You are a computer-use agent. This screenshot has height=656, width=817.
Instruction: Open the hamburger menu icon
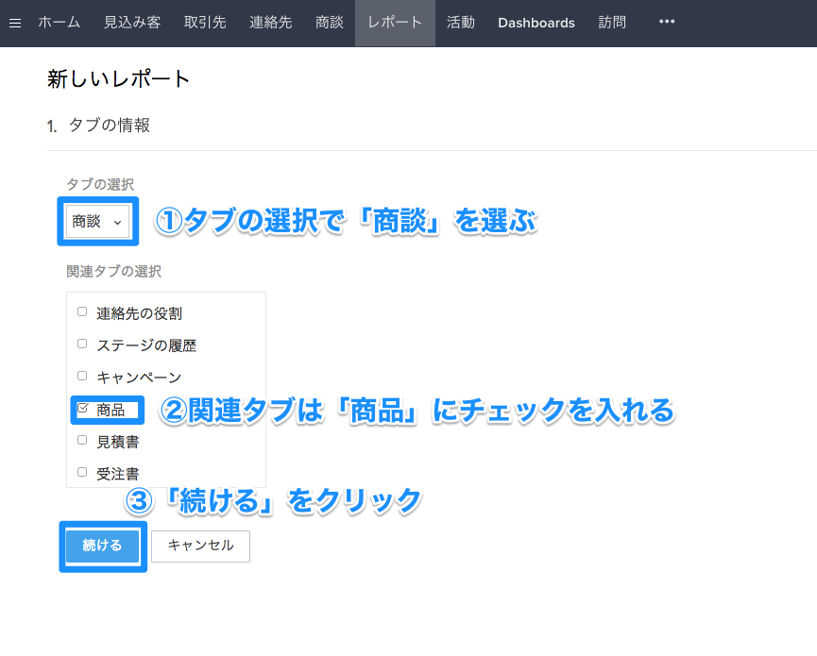click(x=14, y=23)
